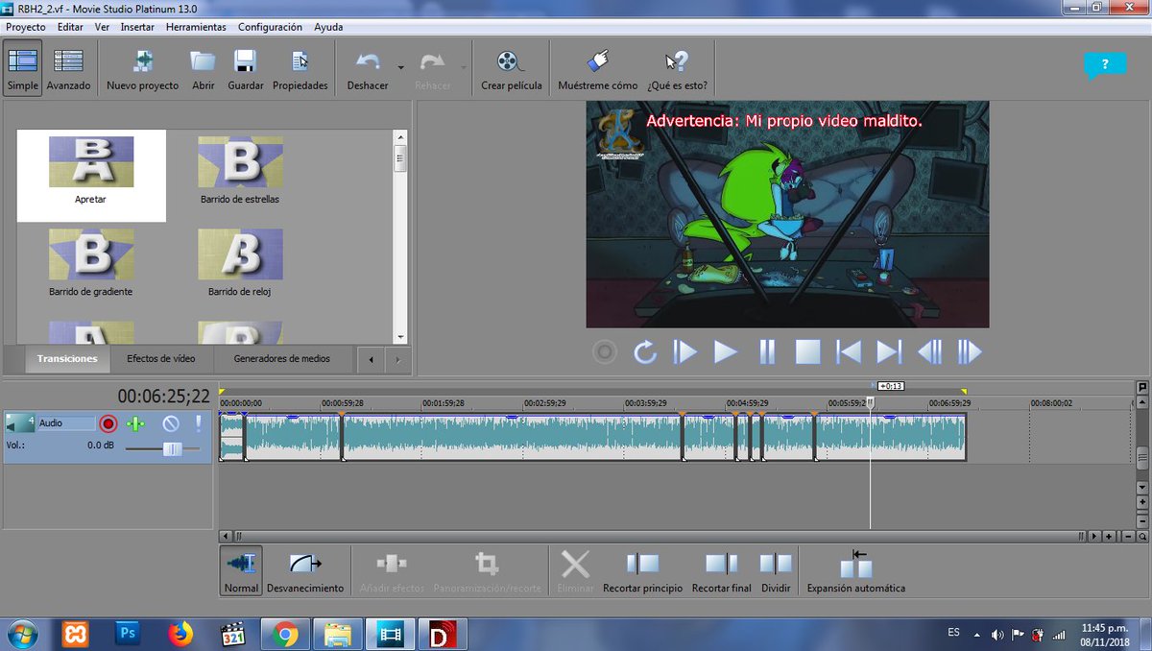This screenshot has width=1152, height=651.
Task: Go to start of project
Action: pyautogui.click(x=849, y=352)
